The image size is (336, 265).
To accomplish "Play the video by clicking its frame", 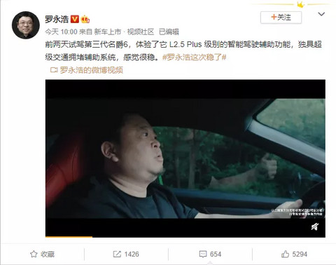I will tap(185, 158).
